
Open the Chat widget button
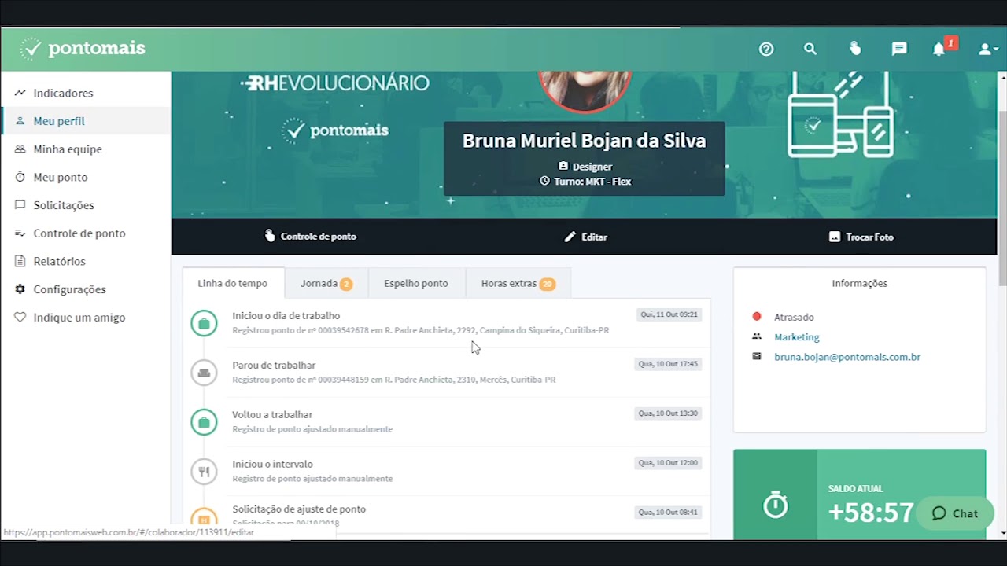click(955, 513)
